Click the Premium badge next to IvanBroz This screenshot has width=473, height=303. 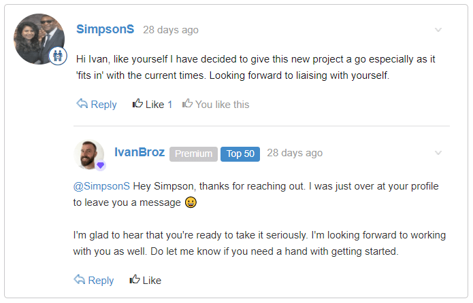tap(193, 154)
